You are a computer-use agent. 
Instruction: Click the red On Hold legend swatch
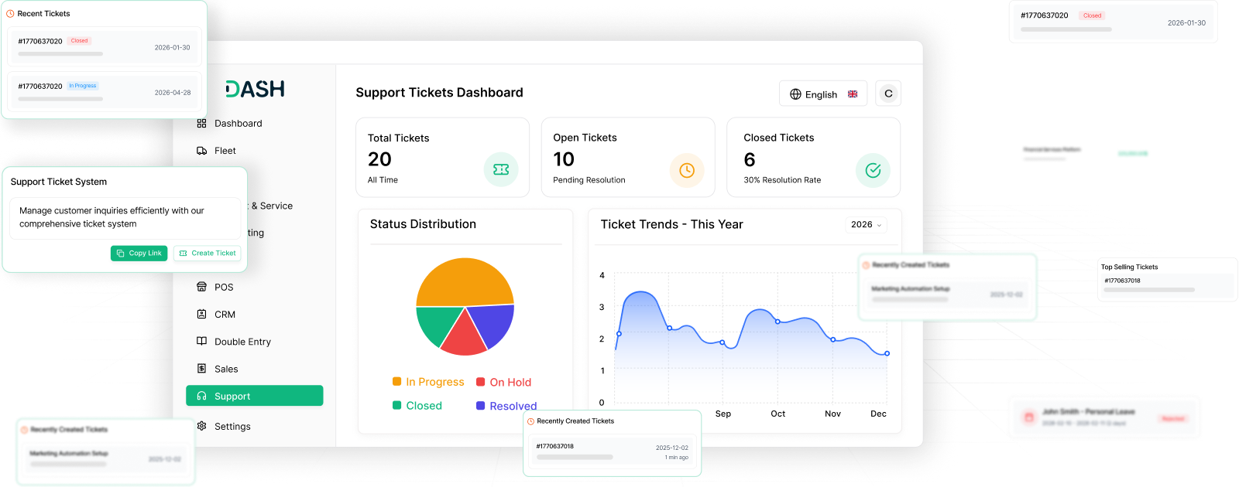pyautogui.click(x=480, y=381)
